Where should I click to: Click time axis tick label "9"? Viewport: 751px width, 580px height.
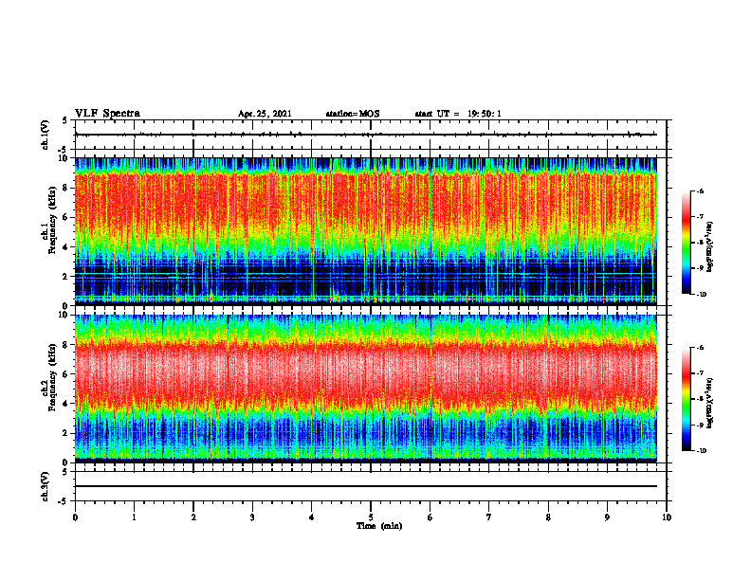607,517
